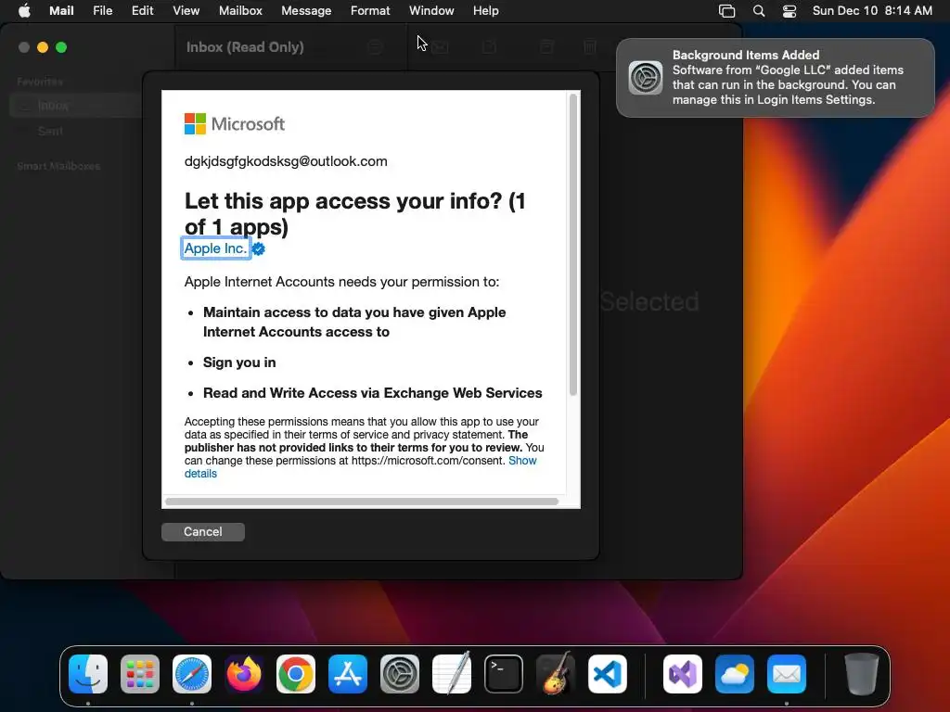Switch to Mail via dock icon
The image size is (950, 712).
coord(787,674)
